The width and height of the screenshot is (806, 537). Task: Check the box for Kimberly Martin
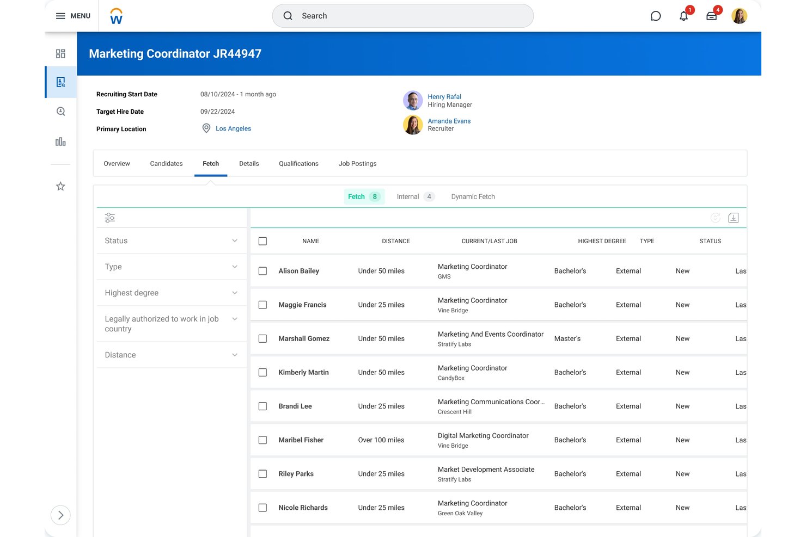click(262, 372)
